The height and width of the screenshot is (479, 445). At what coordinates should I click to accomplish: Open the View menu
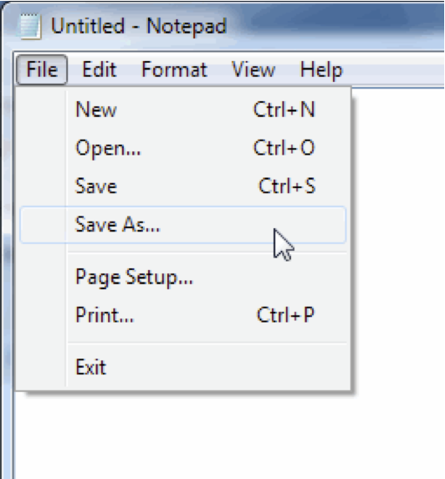[253, 69]
